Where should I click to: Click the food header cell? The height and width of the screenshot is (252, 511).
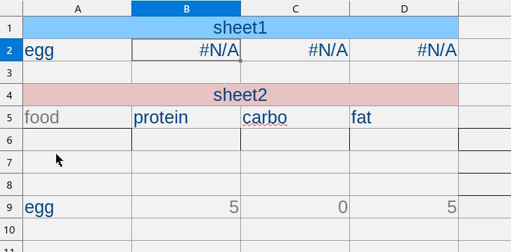tap(77, 117)
